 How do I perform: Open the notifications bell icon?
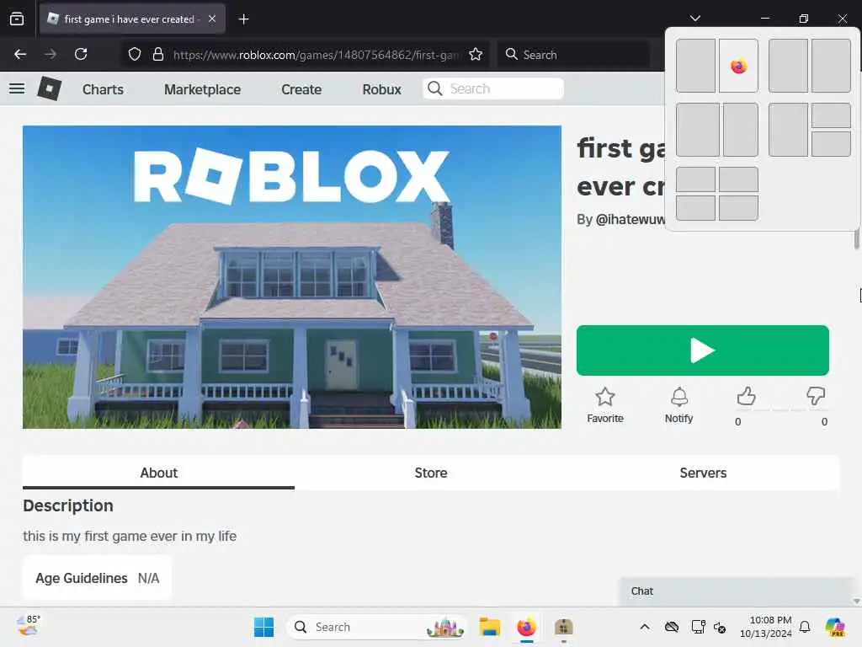tap(805, 627)
